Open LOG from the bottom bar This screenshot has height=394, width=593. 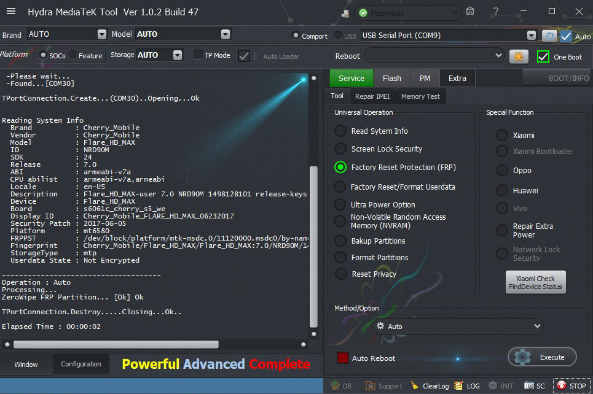coord(466,386)
